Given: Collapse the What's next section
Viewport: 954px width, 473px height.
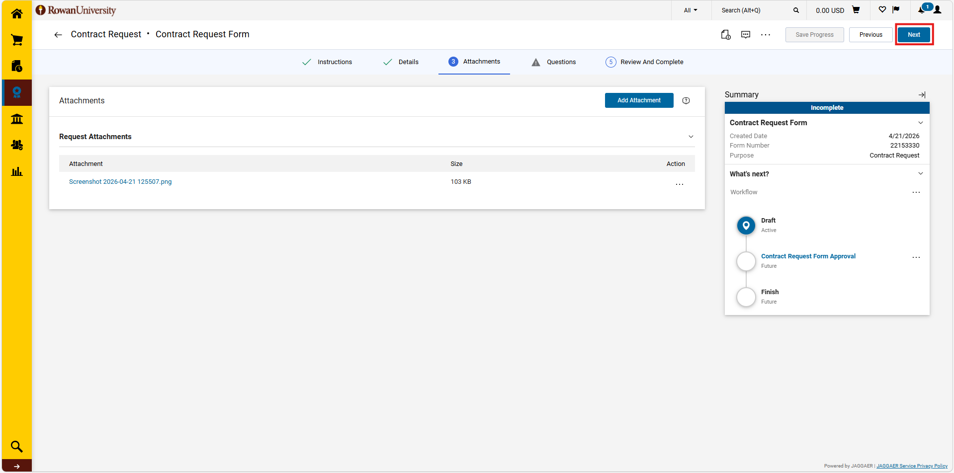Looking at the screenshot, I should [x=921, y=173].
